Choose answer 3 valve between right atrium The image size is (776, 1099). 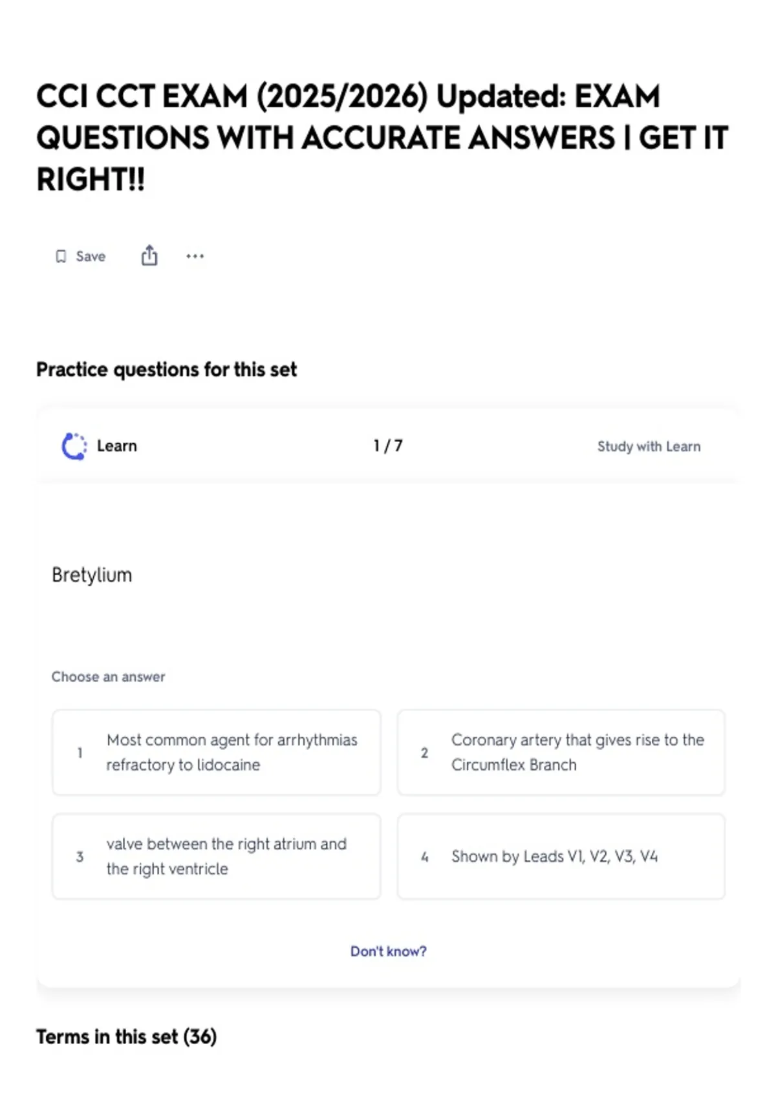point(217,857)
